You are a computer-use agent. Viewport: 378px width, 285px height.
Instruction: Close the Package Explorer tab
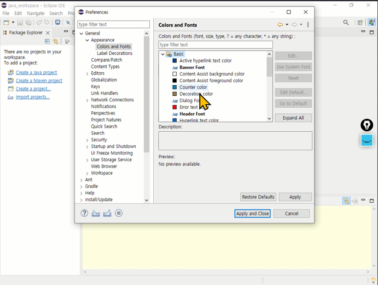tap(48, 33)
